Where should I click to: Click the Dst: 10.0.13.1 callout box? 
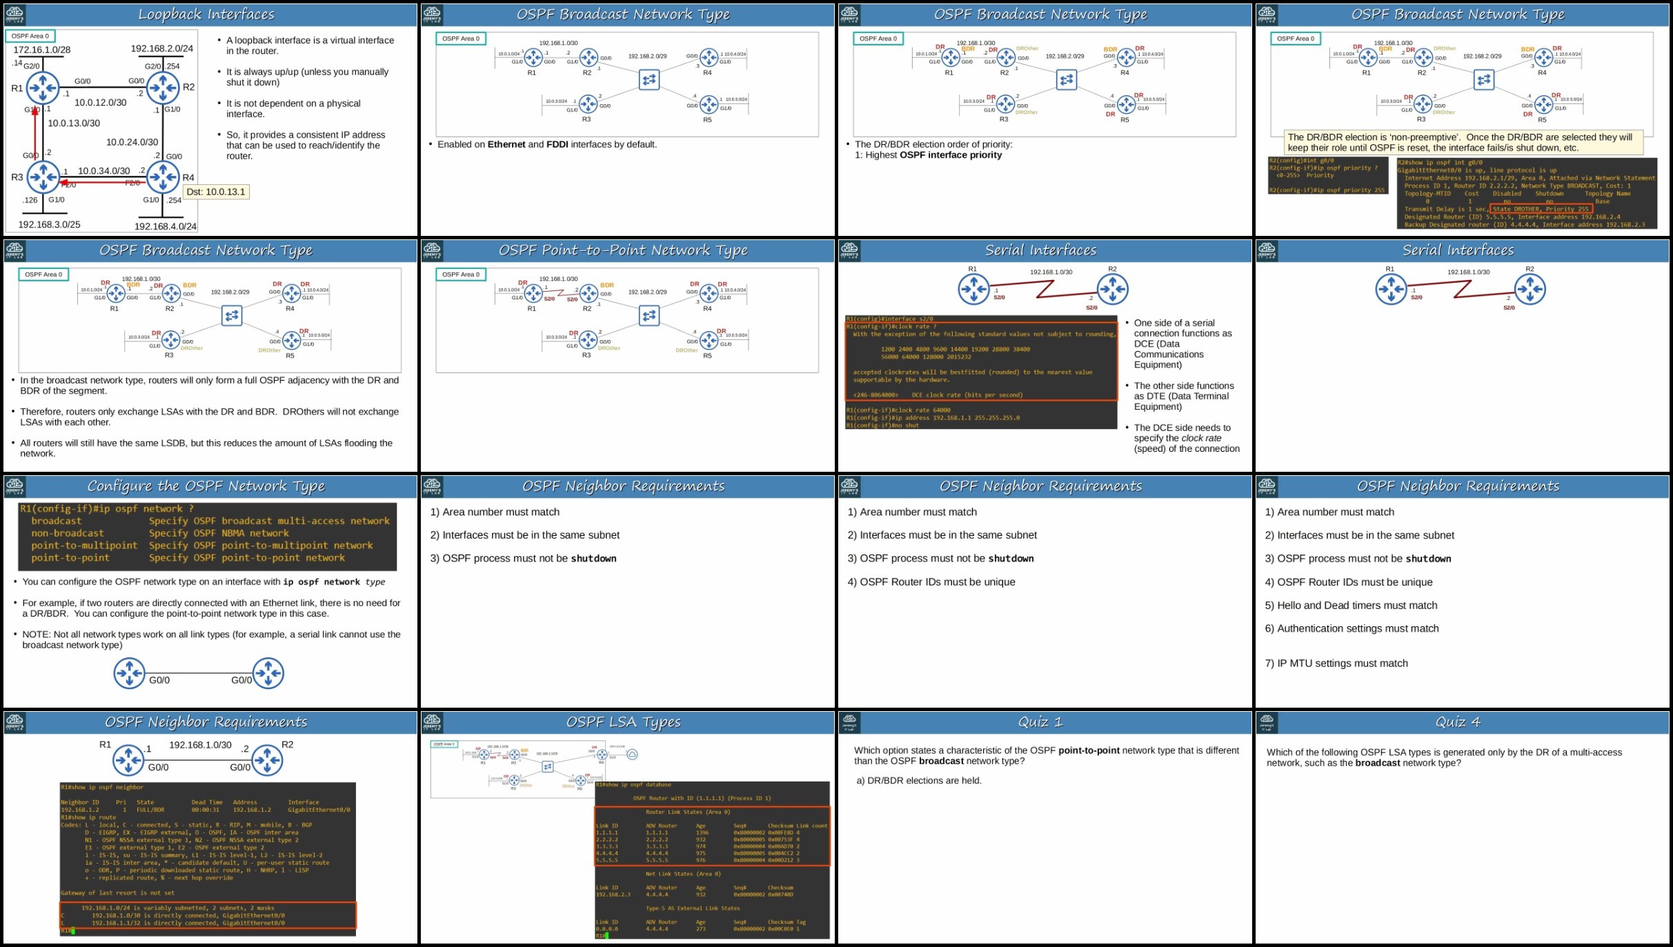click(x=216, y=192)
